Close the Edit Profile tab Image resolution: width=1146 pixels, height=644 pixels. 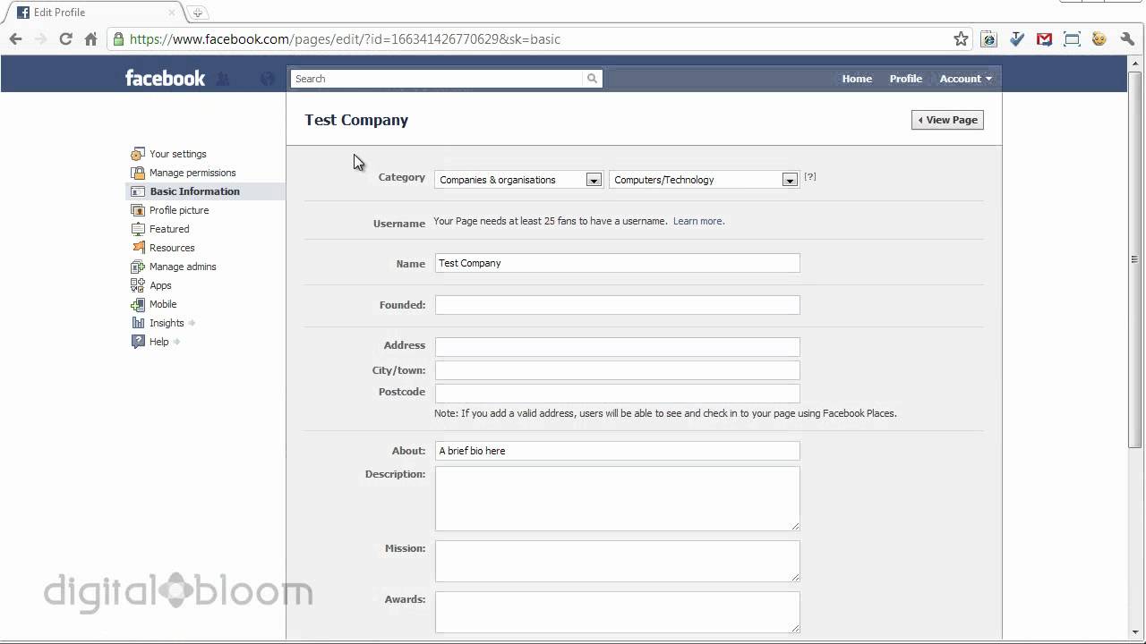172,13
